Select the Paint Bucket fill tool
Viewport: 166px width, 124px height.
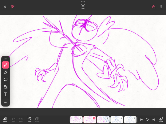coord(6,87)
